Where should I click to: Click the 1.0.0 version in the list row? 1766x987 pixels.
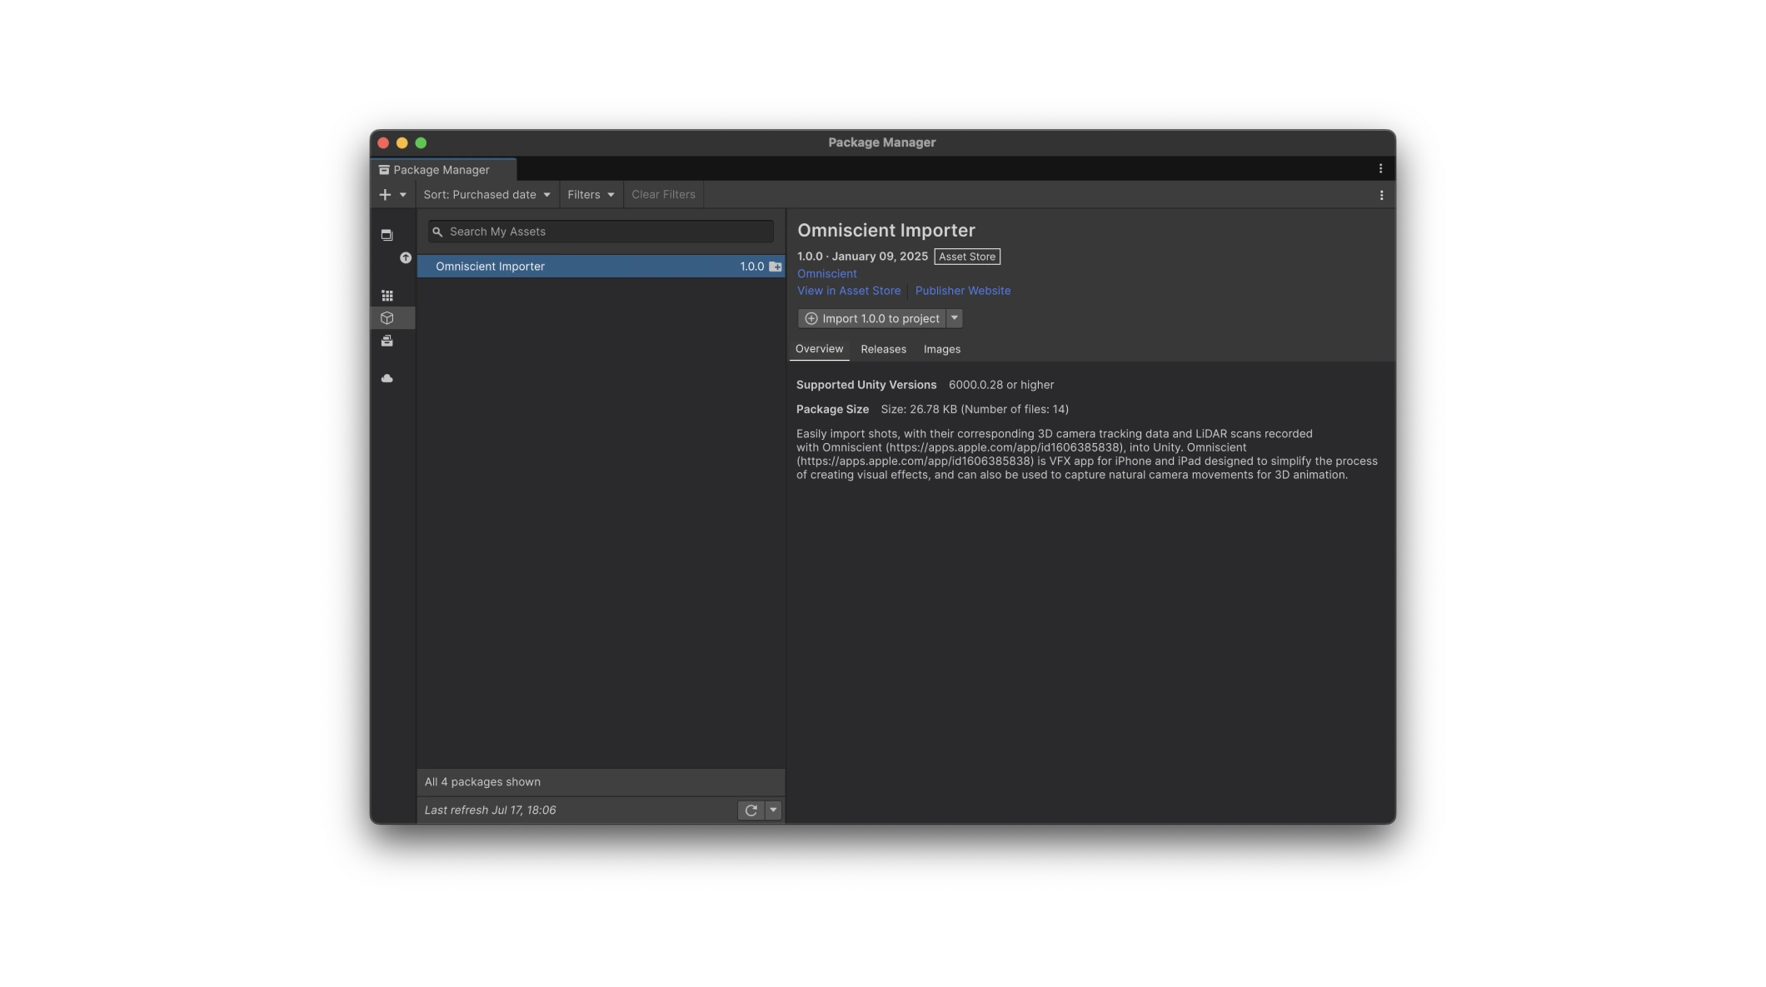pyautogui.click(x=751, y=267)
